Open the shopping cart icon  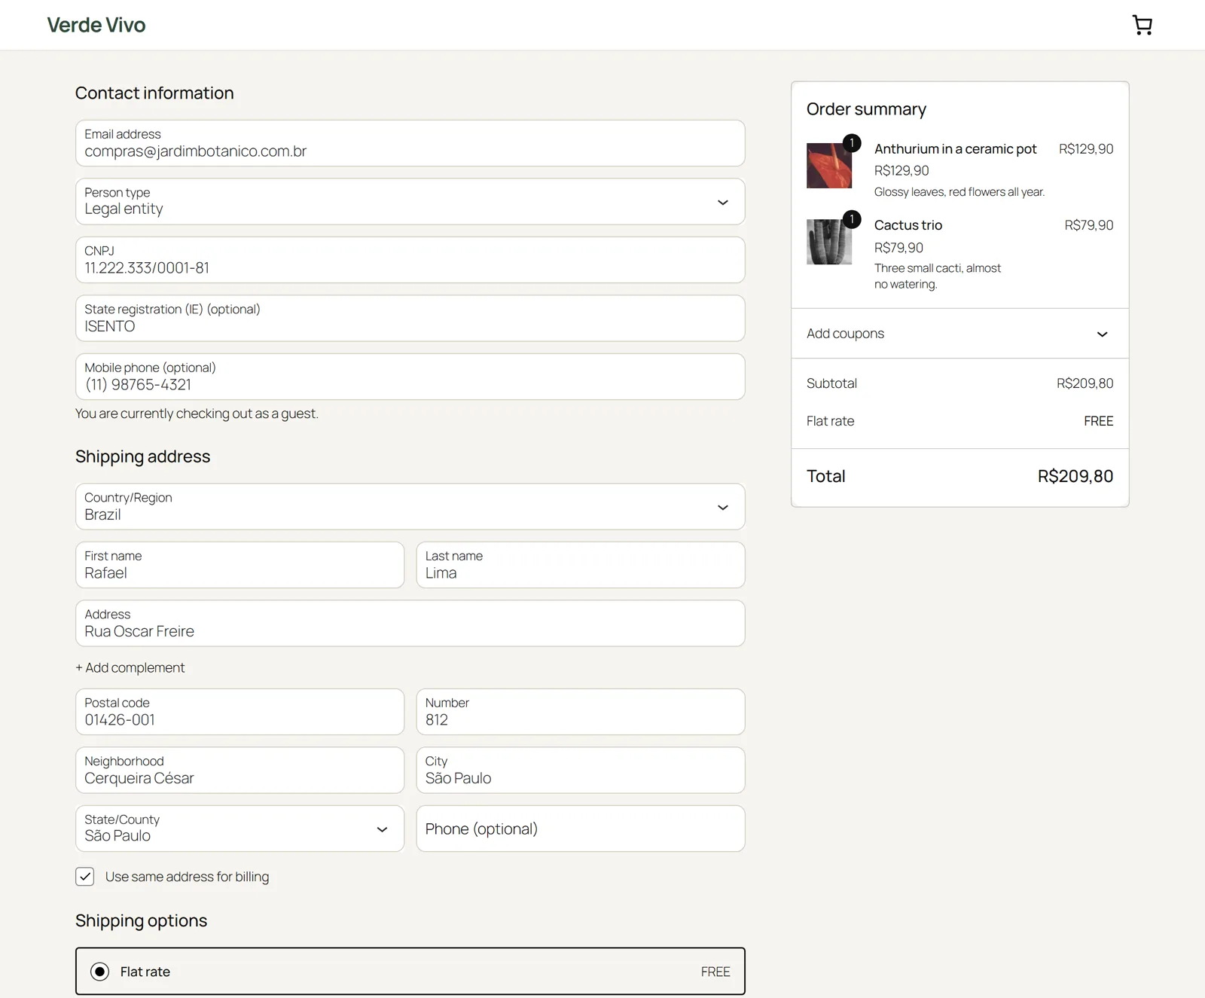click(x=1142, y=25)
